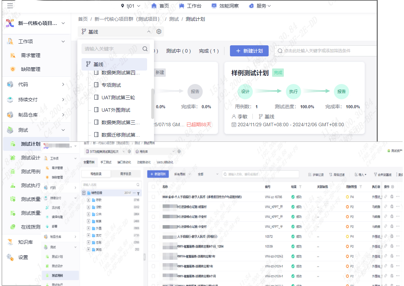Select the UAT外围测试 checkbox item
This screenshot has width=404, height=286.
pos(96,110)
